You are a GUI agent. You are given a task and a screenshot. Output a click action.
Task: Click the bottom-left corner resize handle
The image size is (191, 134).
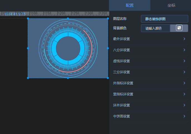coord(28,78)
